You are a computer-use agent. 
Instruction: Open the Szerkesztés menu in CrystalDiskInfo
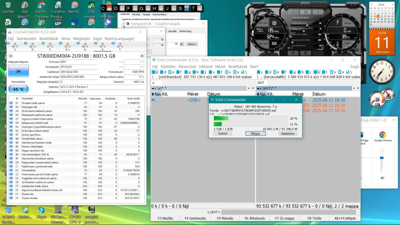point(26,38)
